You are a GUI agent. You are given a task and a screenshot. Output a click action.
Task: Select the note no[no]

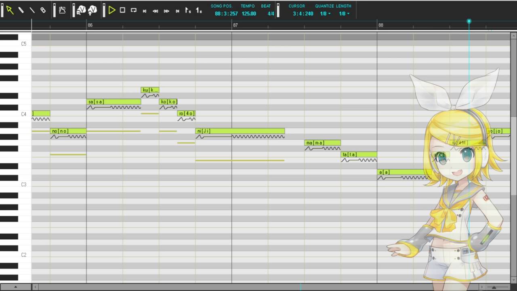coord(68,131)
